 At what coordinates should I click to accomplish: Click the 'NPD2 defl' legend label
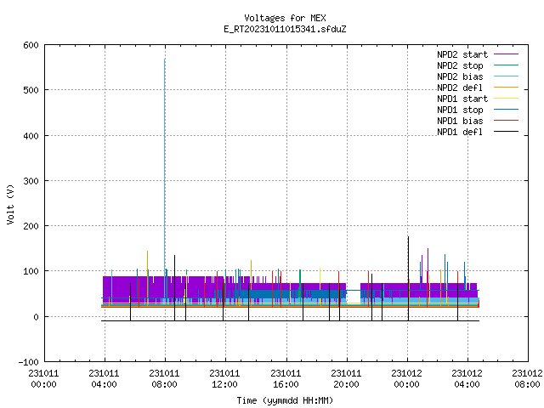pos(460,88)
